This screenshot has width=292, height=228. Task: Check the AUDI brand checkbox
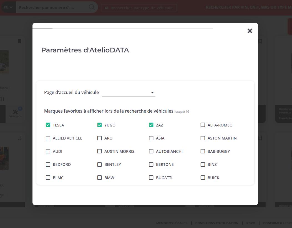(x=48, y=151)
